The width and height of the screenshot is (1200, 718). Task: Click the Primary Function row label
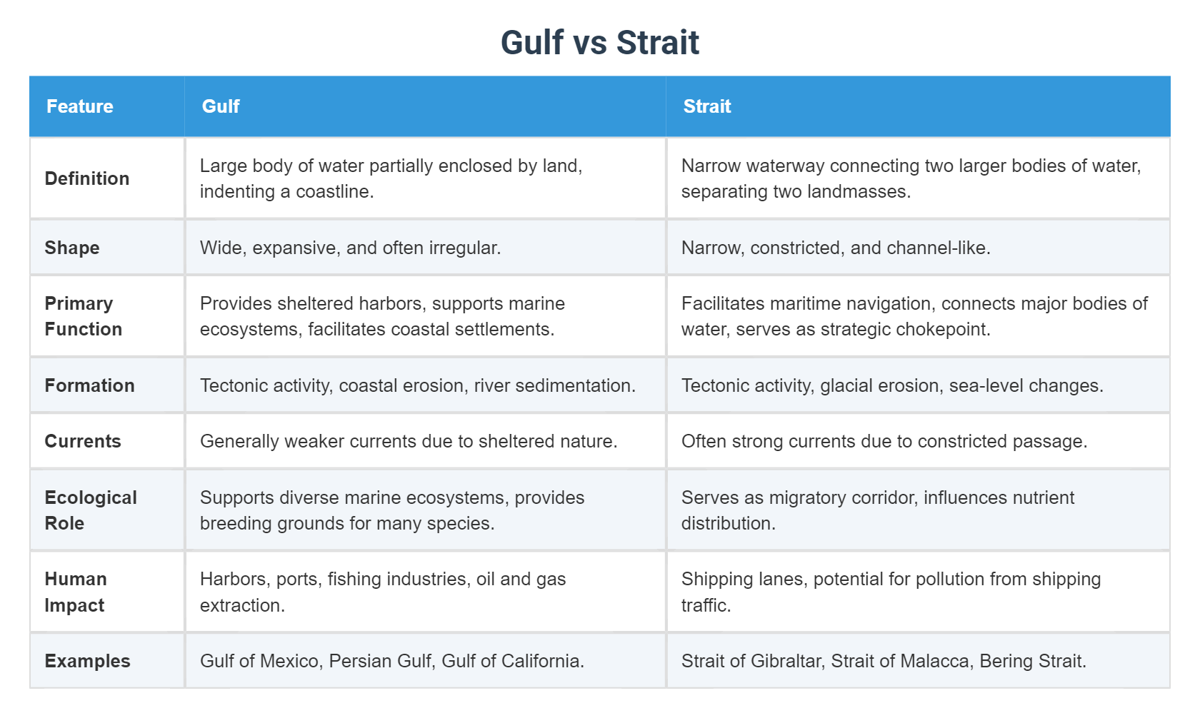point(84,316)
